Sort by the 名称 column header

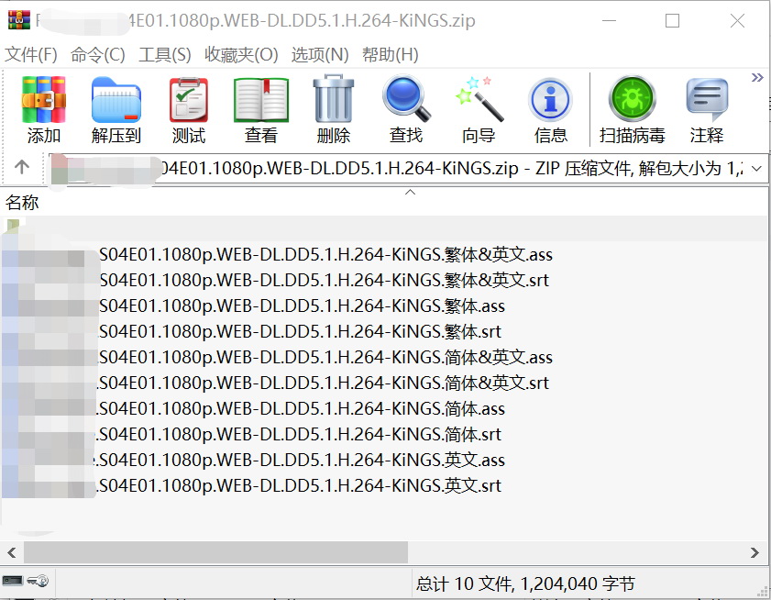[22, 203]
